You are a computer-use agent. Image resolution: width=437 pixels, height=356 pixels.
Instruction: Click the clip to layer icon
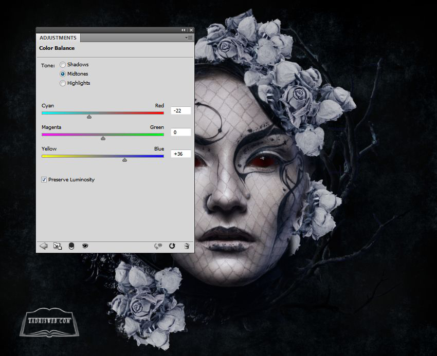(71, 246)
